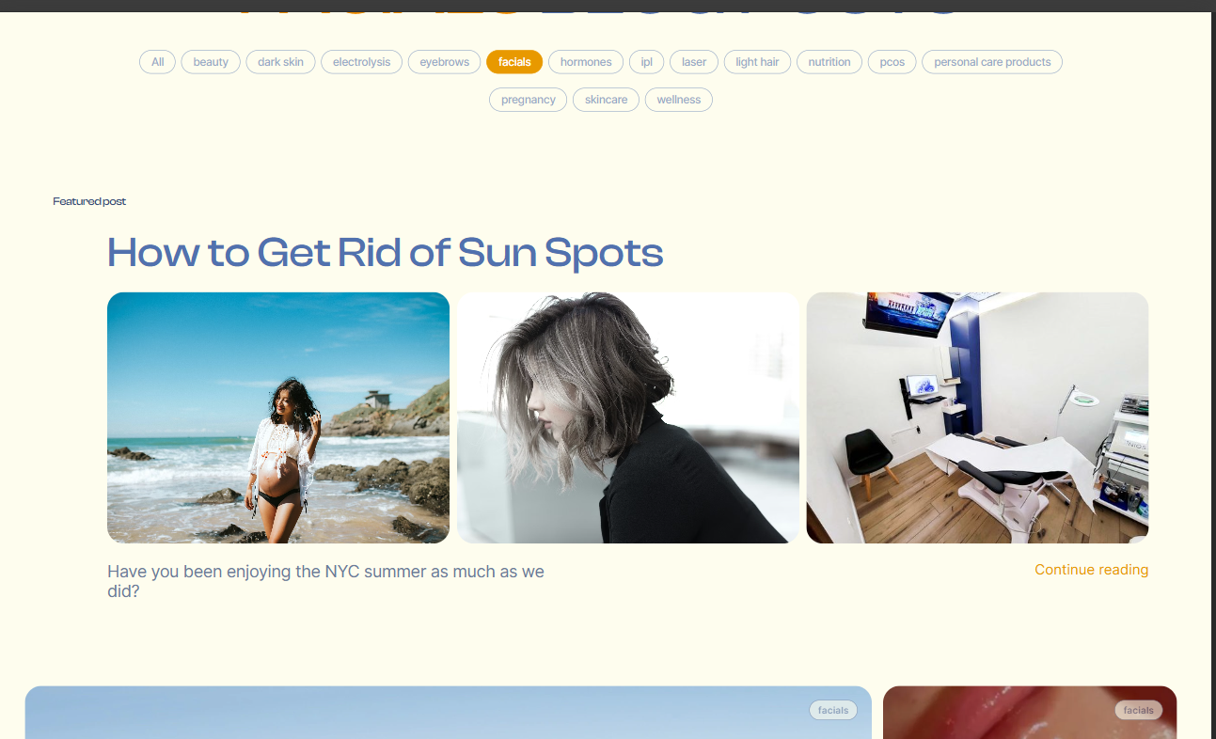Show wellness posts
Screen dimensions: 1216x739
[679, 100]
